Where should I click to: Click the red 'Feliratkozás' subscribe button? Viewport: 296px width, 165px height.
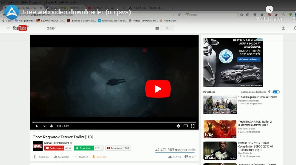pyautogui.click(x=54, y=148)
